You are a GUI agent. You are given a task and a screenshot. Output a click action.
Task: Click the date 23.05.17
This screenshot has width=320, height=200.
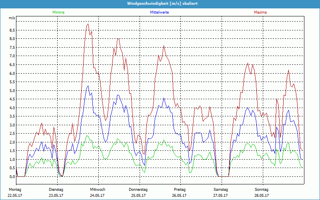56,196
